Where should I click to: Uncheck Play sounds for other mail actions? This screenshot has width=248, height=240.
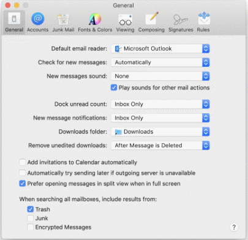click(114, 88)
